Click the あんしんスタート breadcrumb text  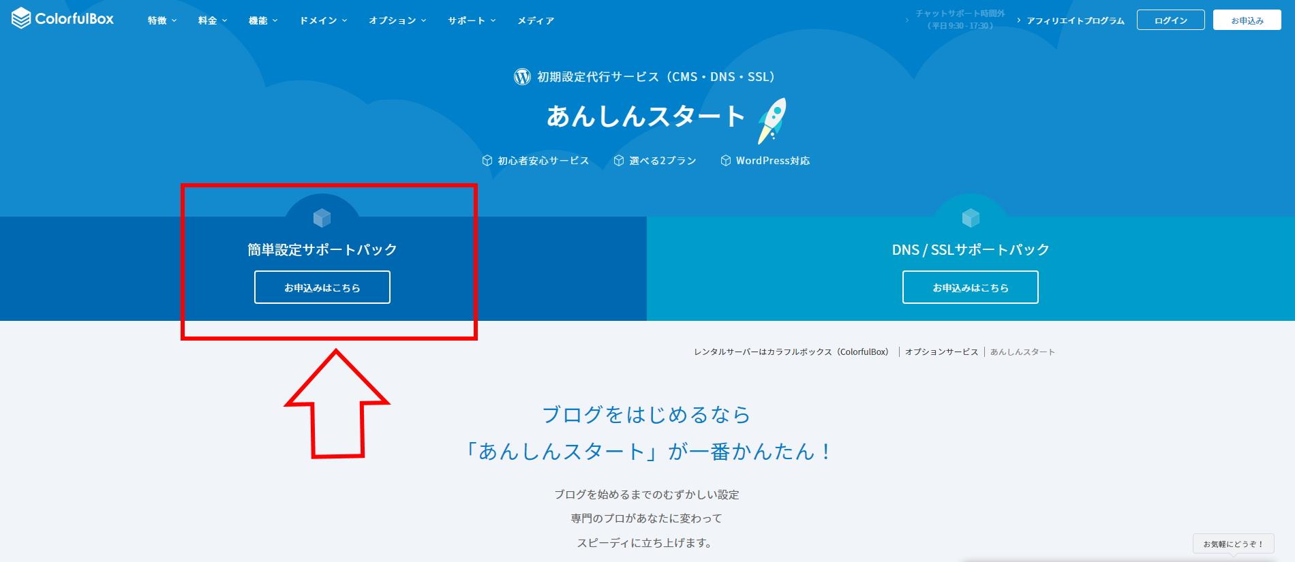1022,352
